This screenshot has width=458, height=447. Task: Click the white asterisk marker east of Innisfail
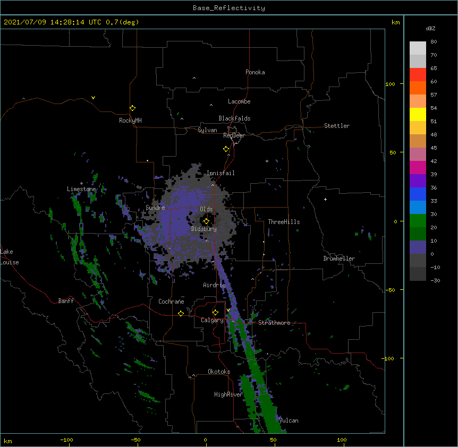(267, 161)
